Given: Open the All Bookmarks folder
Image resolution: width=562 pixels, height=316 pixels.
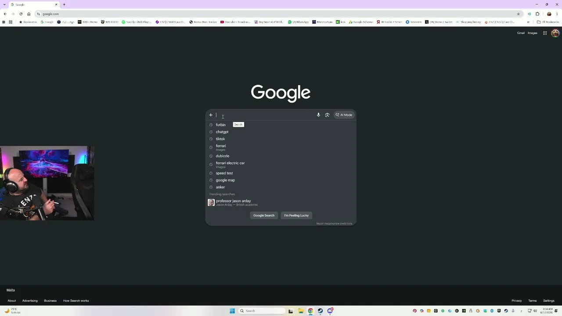Looking at the screenshot, I should tap(548, 22).
